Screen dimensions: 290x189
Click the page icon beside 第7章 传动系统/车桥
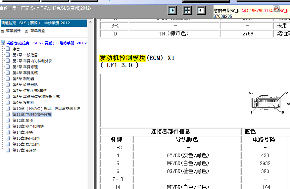[8, 90]
